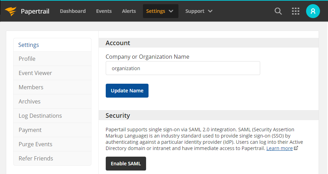Viewport: 328px width, 174px height.
Task: Select Profile in the settings sidebar
Action: [x=27, y=59]
